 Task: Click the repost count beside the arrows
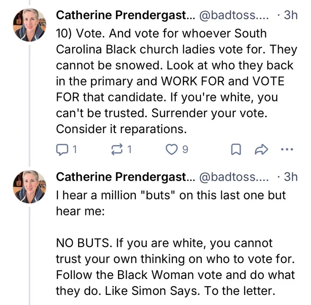tap(129, 150)
